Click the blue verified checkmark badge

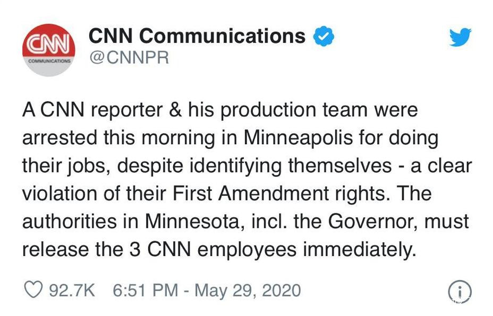tap(322, 37)
